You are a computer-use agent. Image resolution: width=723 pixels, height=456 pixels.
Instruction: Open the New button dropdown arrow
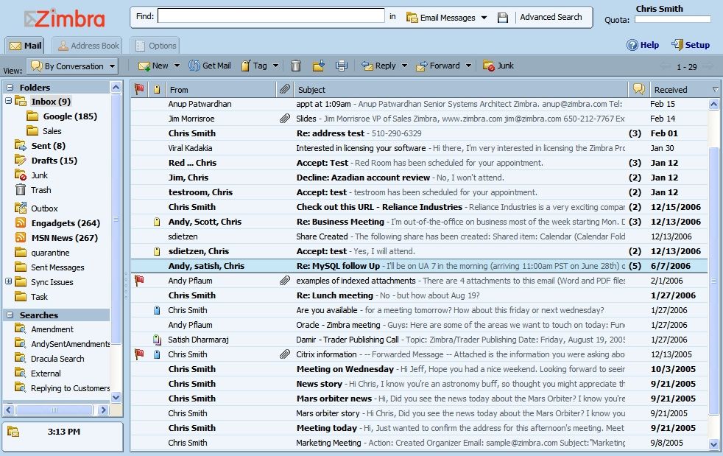pyautogui.click(x=177, y=66)
